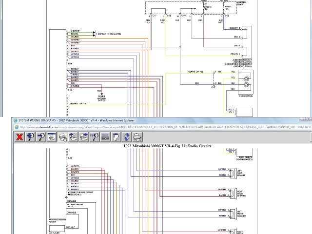Zoom in with the magnifier plus icon
The height and width of the screenshot is (234, 312).
tap(30, 137)
